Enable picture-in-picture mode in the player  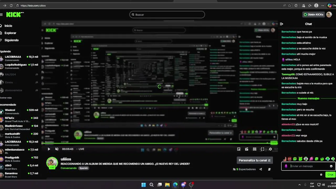click(239, 149)
